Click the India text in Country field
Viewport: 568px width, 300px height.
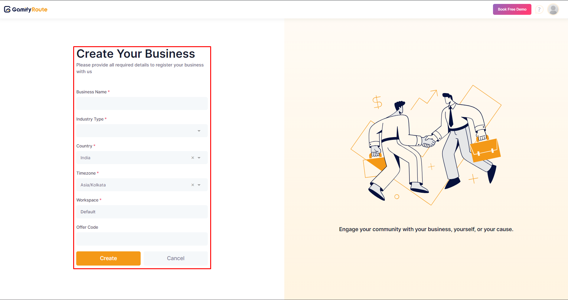click(85, 158)
